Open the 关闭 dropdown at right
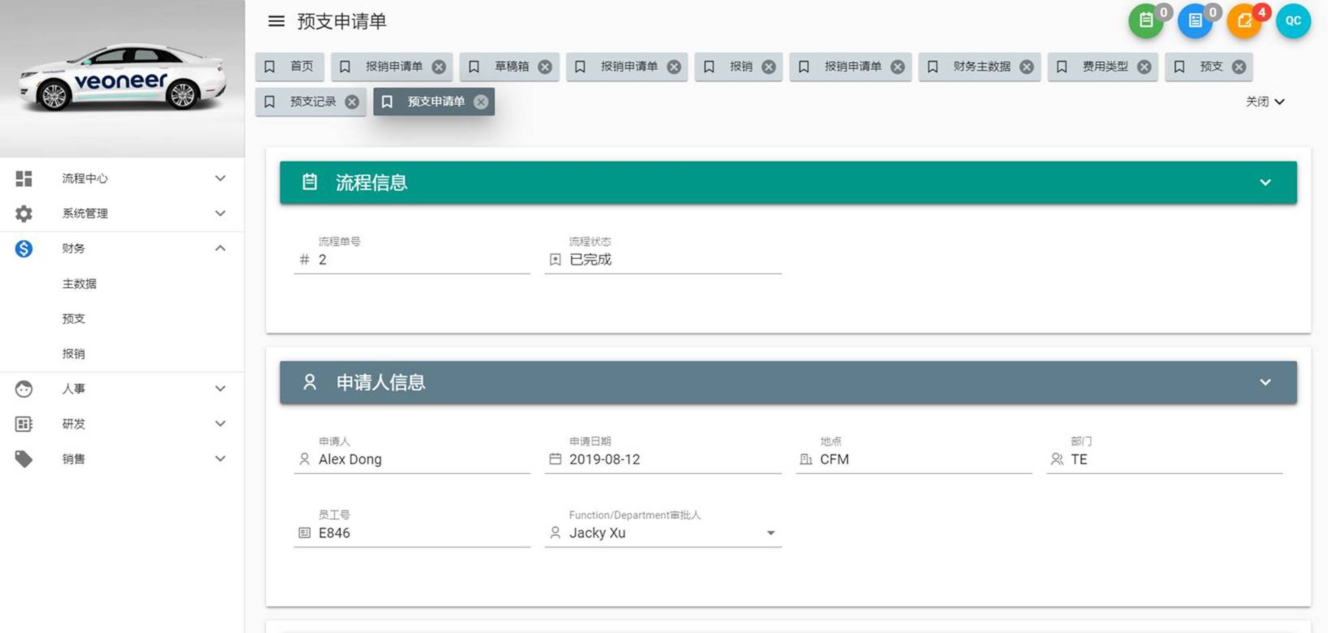1328x633 pixels. (x=1264, y=102)
